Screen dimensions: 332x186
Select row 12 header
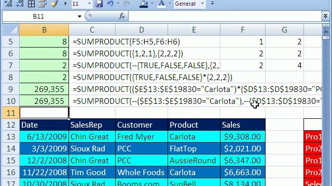[10, 125]
